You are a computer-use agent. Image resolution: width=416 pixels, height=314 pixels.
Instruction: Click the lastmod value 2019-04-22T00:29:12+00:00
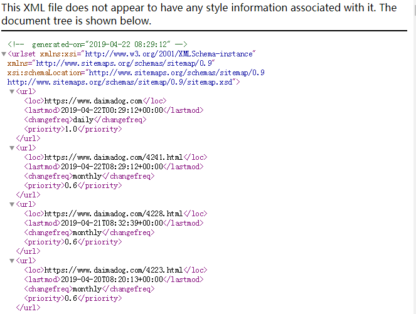[112, 110]
